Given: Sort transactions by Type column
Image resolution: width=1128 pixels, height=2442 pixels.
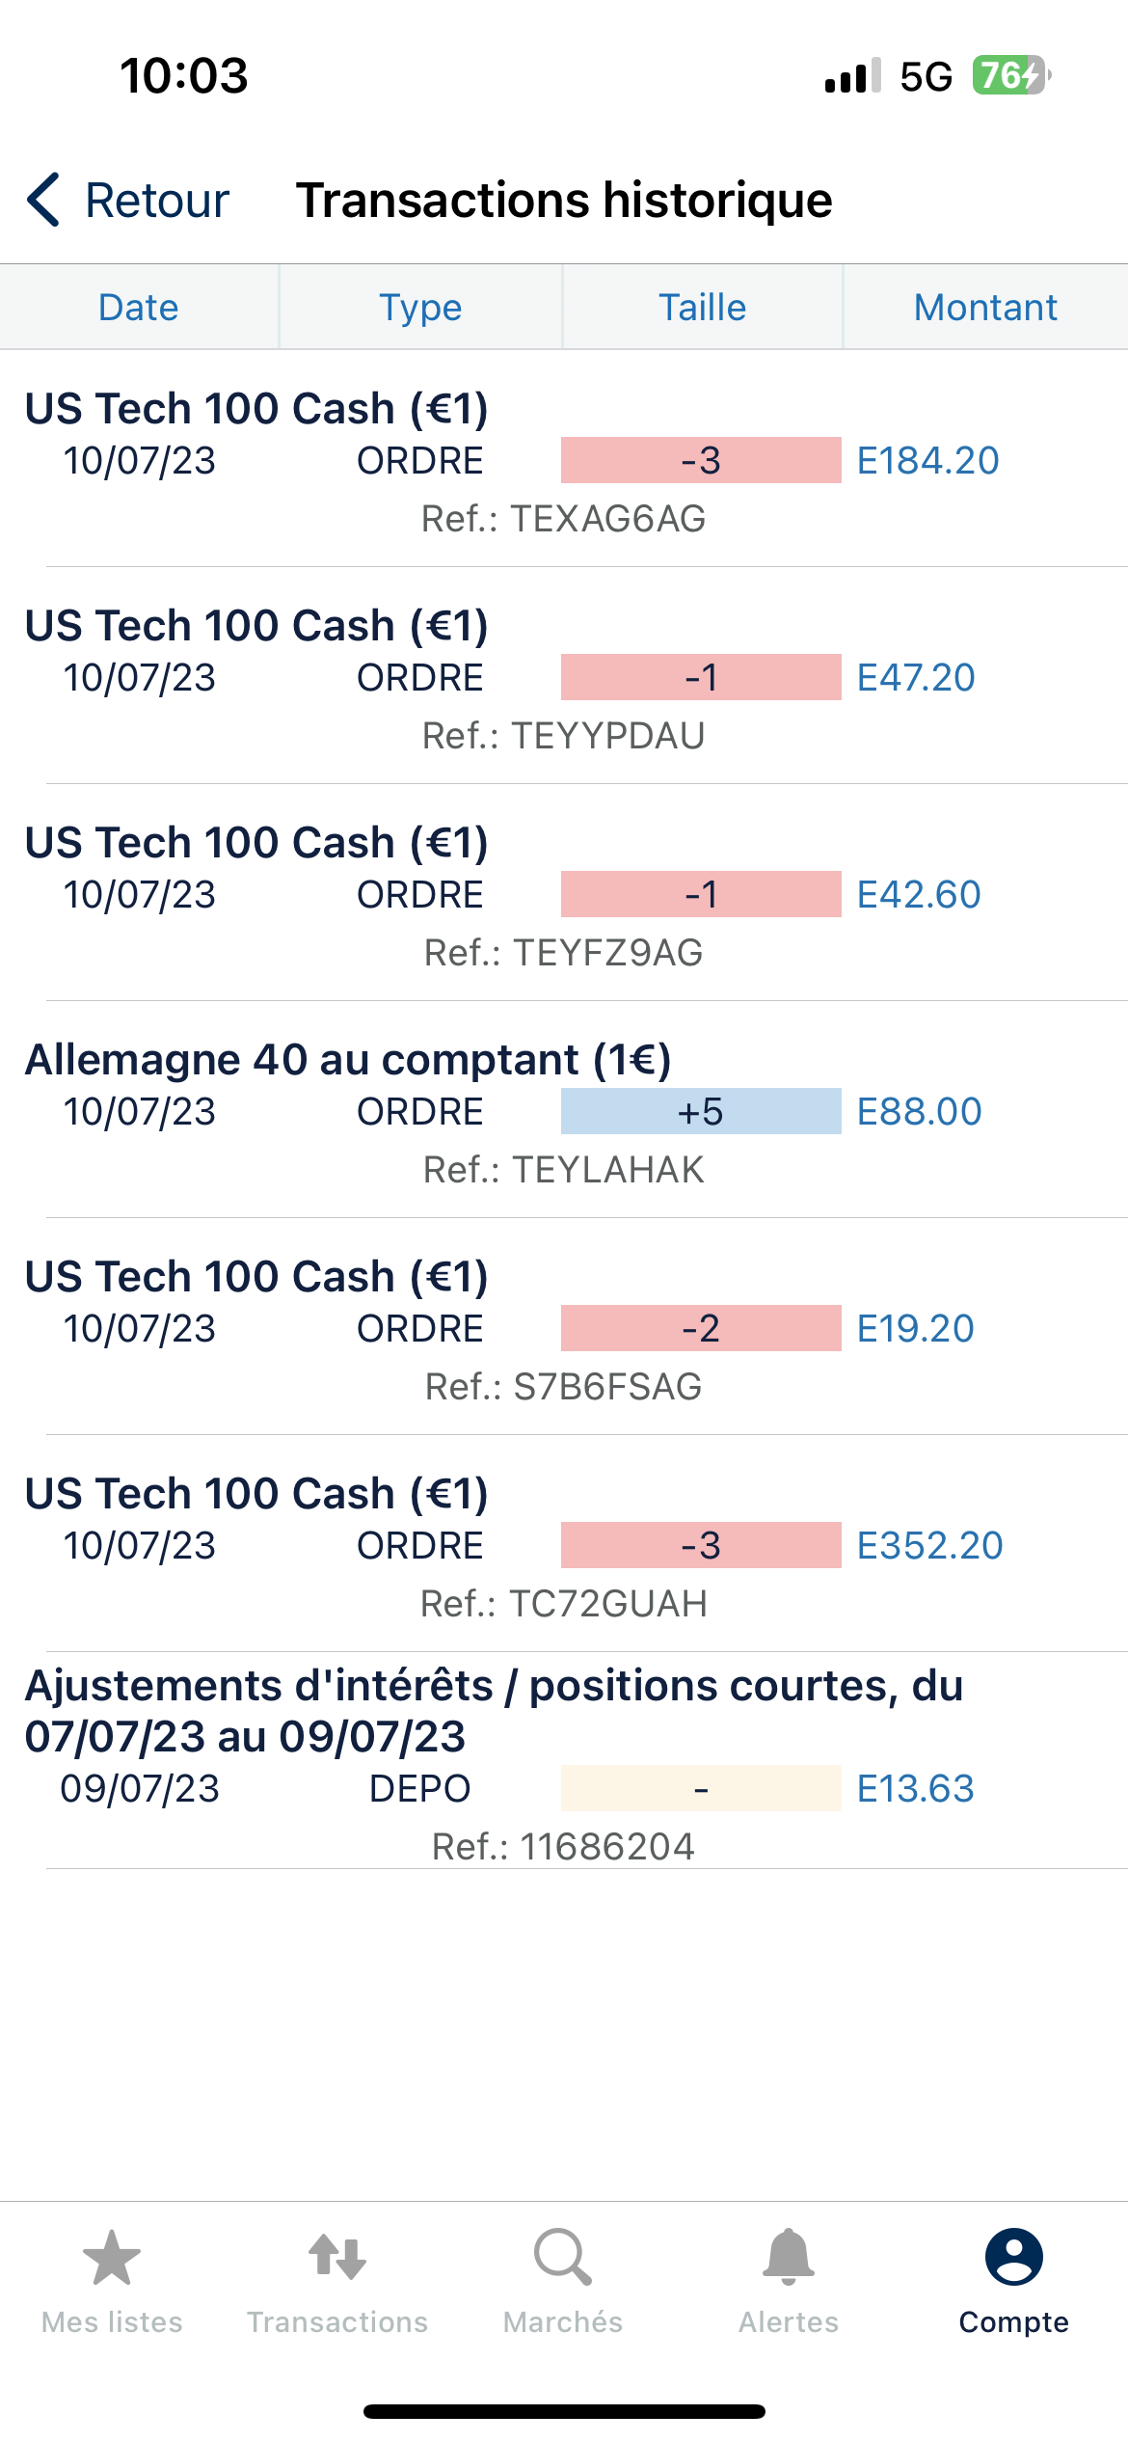Looking at the screenshot, I should pyautogui.click(x=420, y=308).
